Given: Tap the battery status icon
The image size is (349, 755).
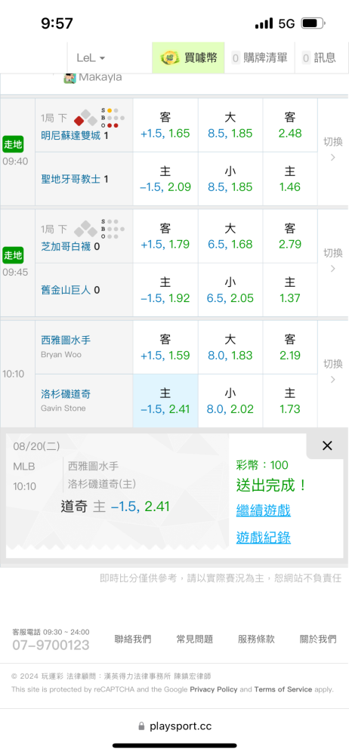Looking at the screenshot, I should [313, 23].
